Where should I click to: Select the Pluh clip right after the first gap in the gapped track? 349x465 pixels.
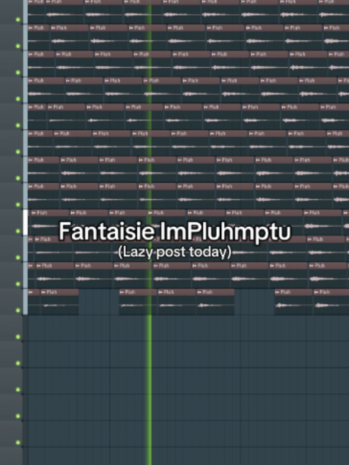coord(138,301)
